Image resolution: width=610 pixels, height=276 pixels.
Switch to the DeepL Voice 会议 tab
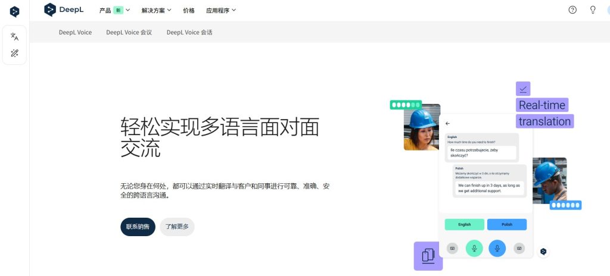[x=129, y=32]
